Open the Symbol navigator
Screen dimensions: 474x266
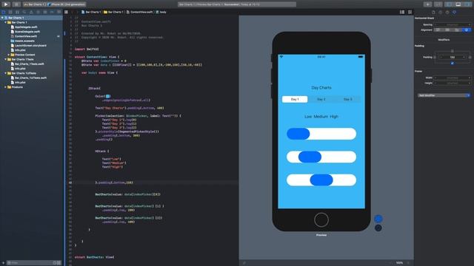click(x=17, y=12)
